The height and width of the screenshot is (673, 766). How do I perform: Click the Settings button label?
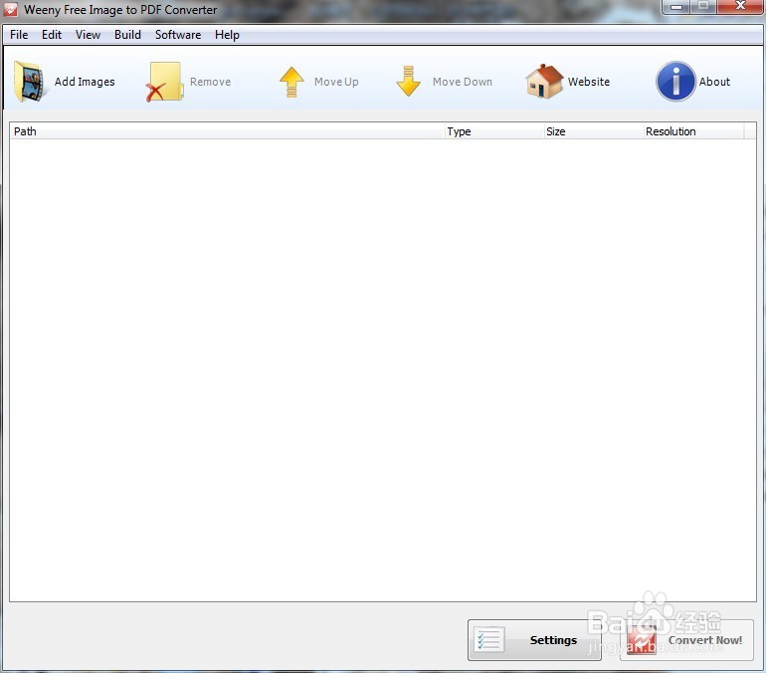pos(553,640)
